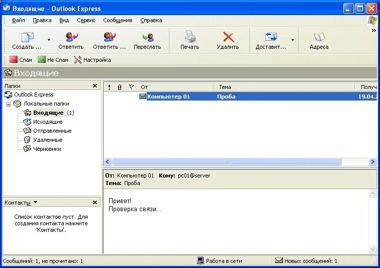
Task: Click the Работа в сети status icon
Action: point(200,260)
